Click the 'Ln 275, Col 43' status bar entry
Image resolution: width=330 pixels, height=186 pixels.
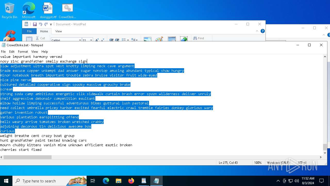tap(228, 163)
